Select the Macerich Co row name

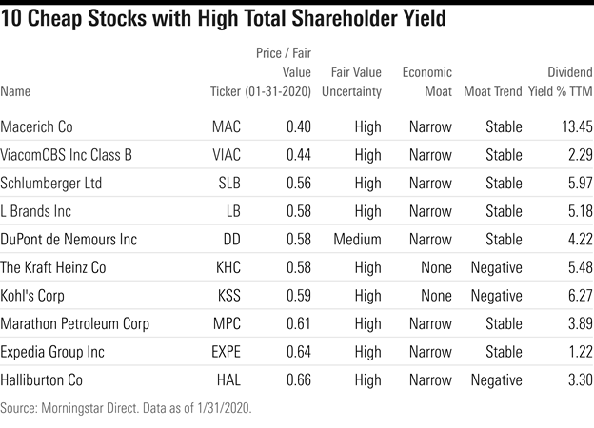[x=37, y=126]
